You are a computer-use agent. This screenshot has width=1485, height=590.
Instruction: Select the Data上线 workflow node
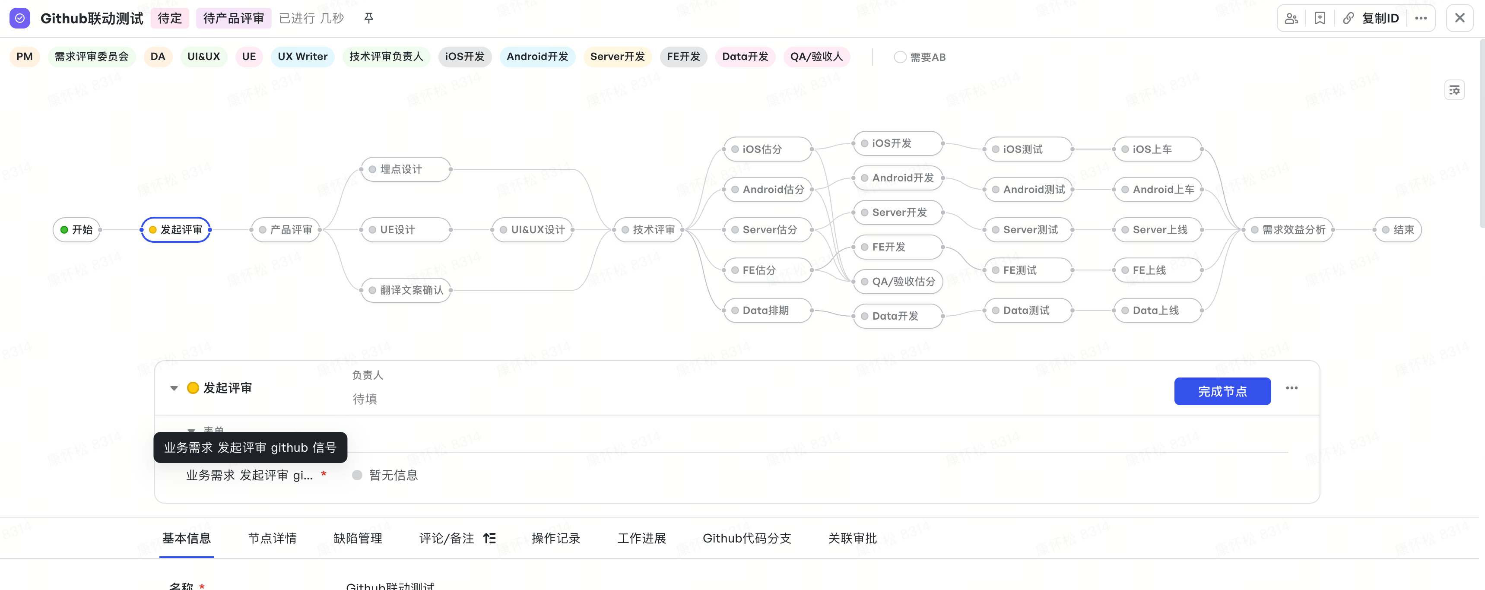click(1158, 311)
